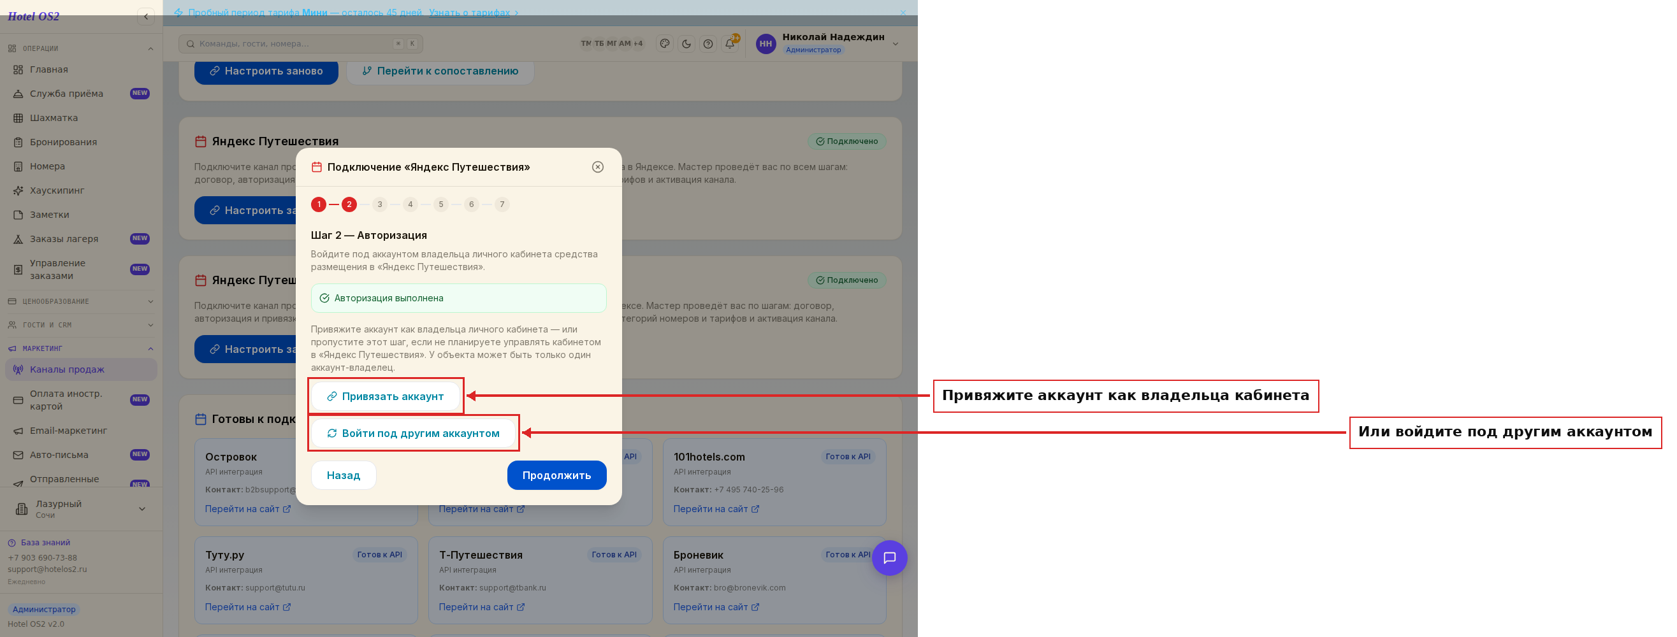Open Номера in the sidebar
This screenshot has height=637, width=1677.
pos(82,166)
